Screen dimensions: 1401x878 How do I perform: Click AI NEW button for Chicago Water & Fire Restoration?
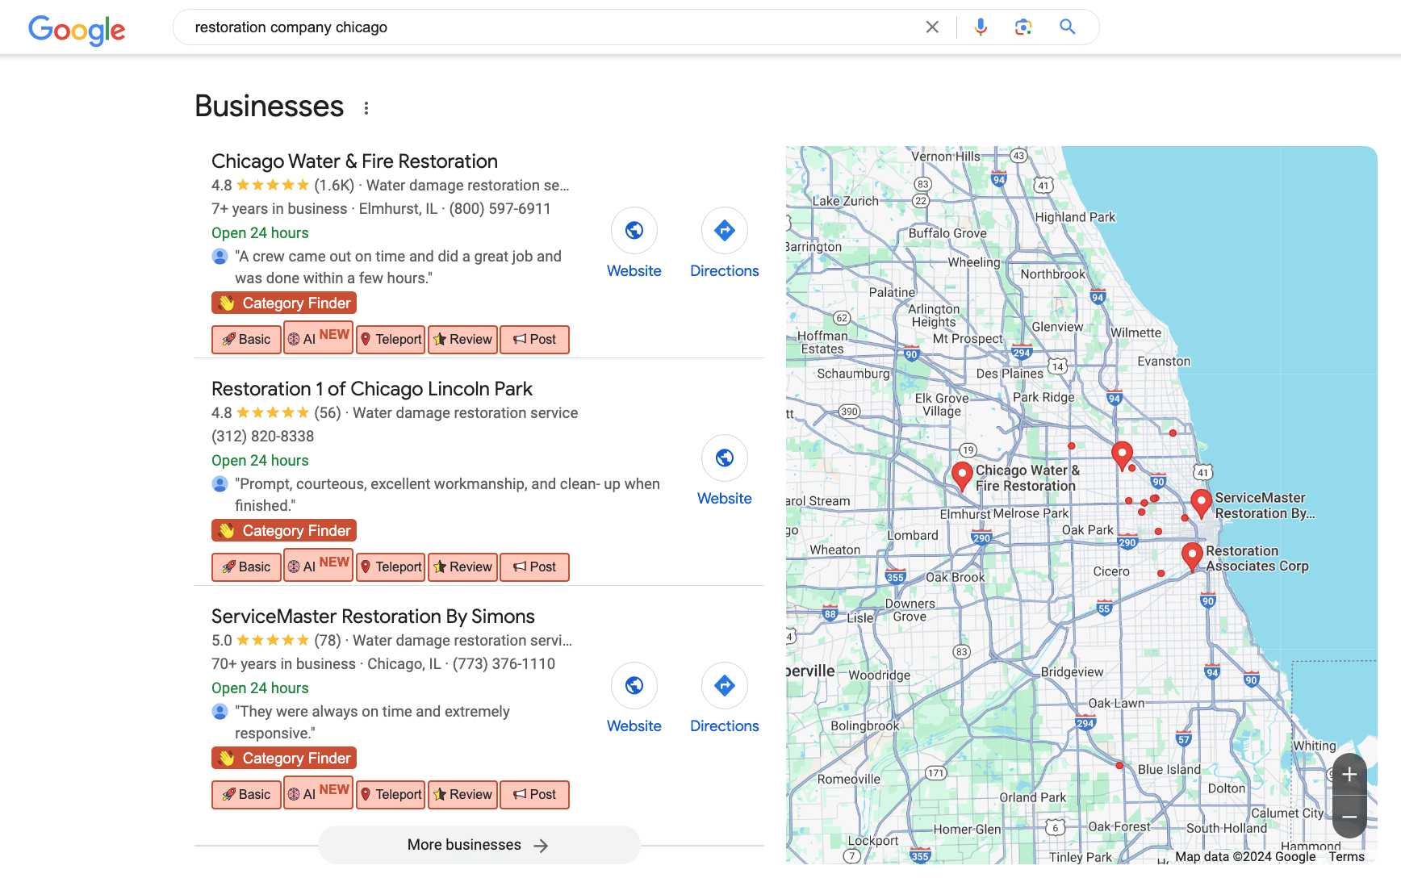[318, 337]
